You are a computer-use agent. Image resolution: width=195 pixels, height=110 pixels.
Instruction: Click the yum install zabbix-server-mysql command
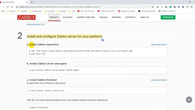[54, 70]
